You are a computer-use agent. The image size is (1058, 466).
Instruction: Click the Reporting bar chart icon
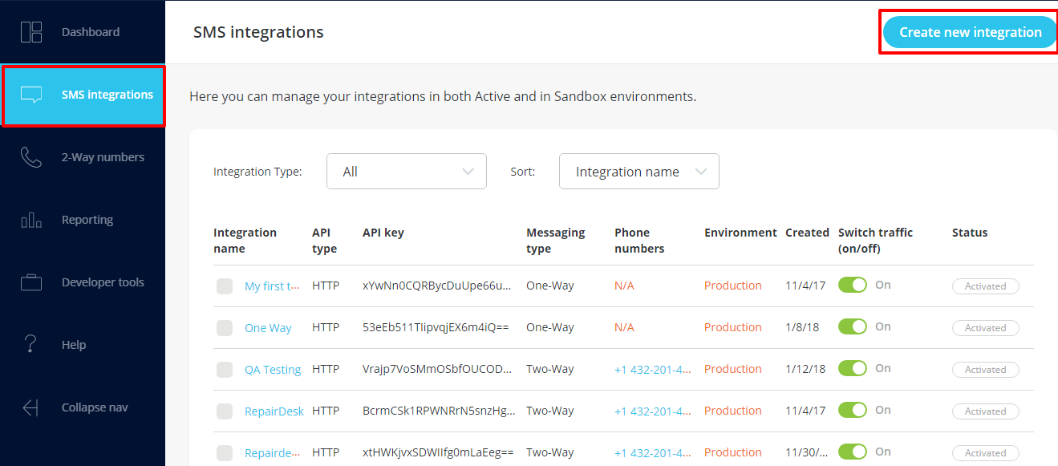click(31, 220)
